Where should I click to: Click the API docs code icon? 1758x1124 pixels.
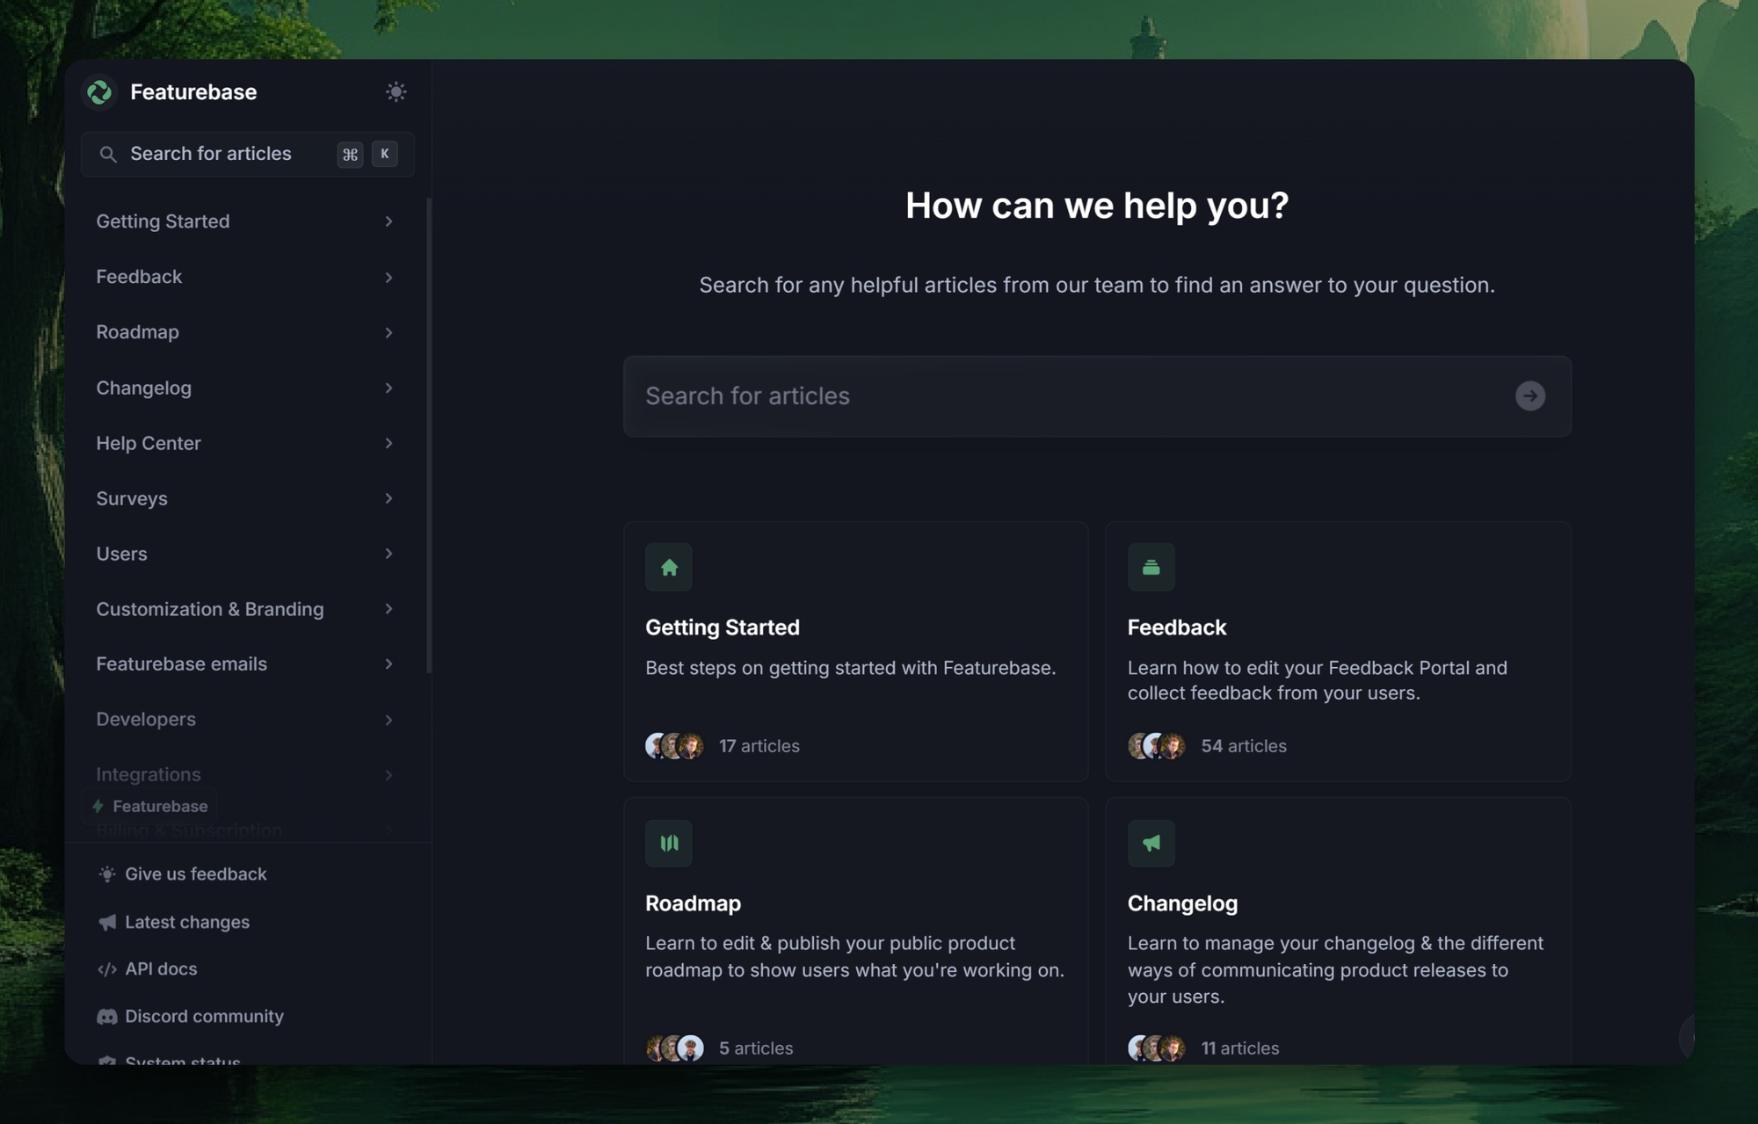tap(106, 968)
